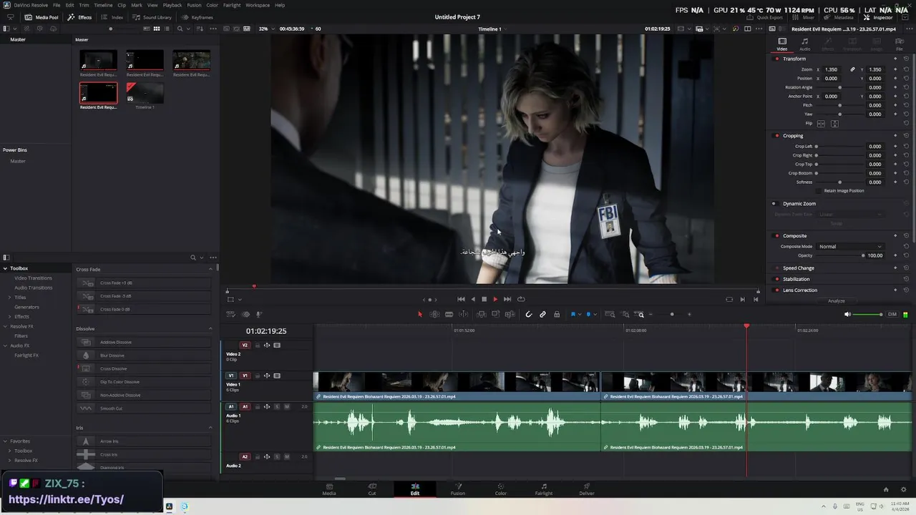
Task: Click the Full Extent Zoom icon
Action: pos(610,314)
